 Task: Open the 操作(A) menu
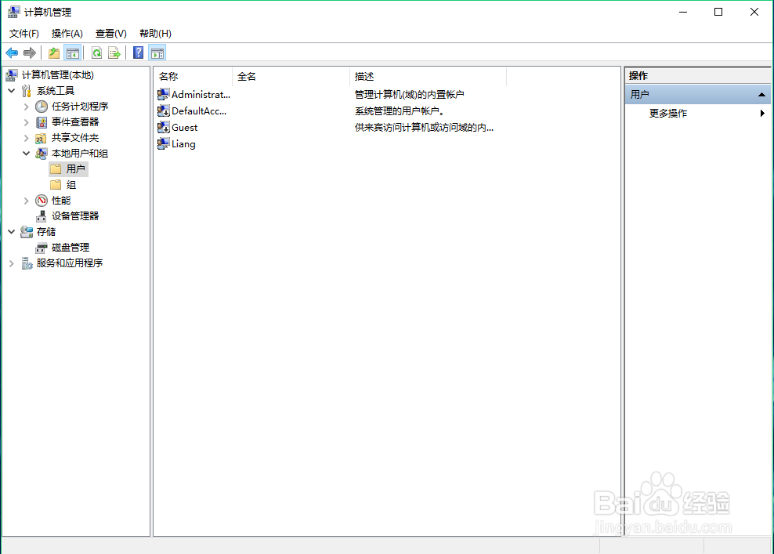[67, 34]
